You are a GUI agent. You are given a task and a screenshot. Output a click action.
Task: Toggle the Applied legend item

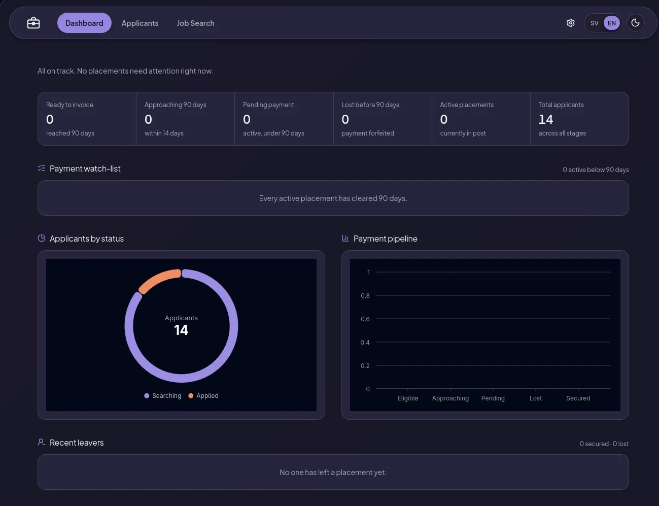pos(203,396)
